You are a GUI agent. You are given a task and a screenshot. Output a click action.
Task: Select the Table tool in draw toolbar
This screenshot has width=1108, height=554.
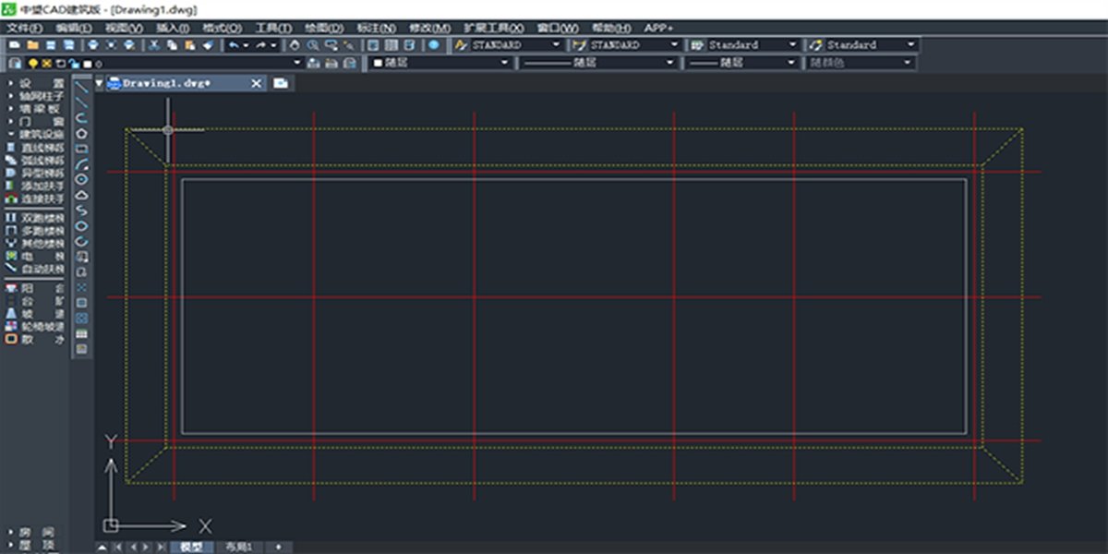click(x=82, y=333)
